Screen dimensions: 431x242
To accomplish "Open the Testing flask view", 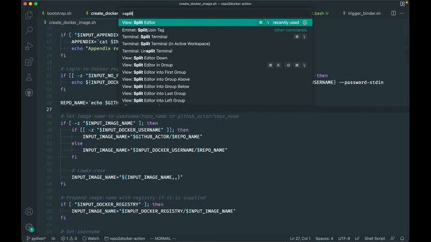I will click(x=29, y=77).
